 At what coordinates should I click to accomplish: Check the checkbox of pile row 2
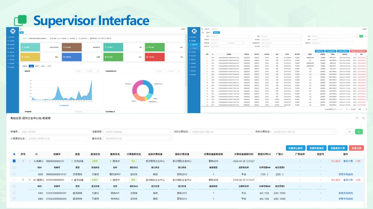[14, 180]
